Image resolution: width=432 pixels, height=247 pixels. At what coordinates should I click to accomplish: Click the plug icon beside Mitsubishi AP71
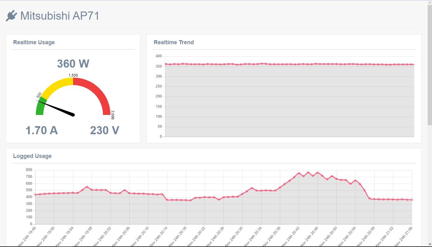click(11, 16)
